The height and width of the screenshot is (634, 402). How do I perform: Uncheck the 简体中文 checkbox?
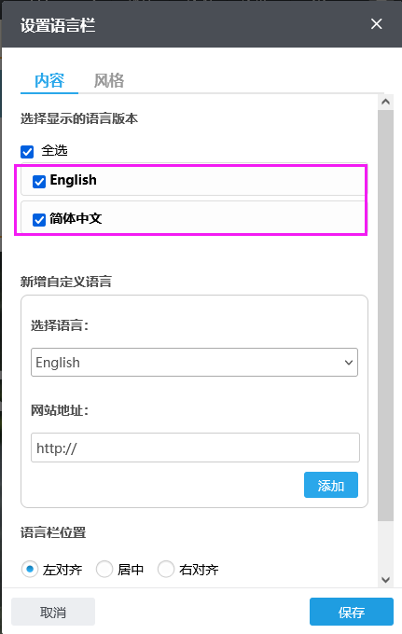[x=39, y=219]
